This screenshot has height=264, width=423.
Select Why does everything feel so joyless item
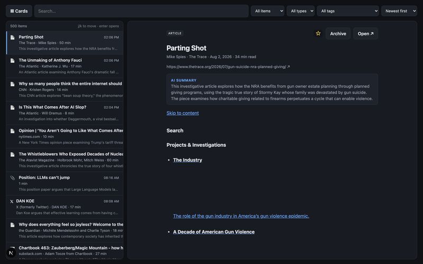pyautogui.click(x=65, y=230)
